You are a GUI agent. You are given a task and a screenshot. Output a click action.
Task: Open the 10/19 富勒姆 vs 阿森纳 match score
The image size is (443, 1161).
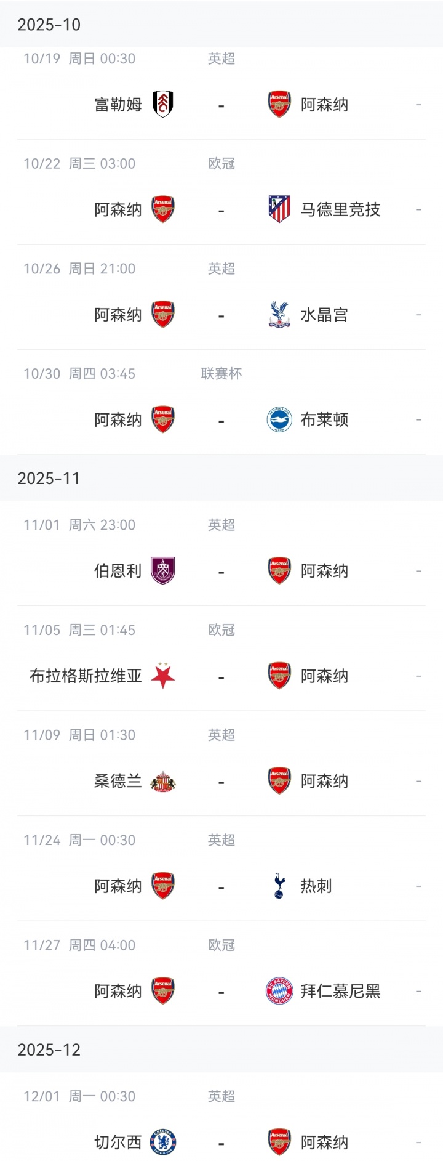(221, 106)
